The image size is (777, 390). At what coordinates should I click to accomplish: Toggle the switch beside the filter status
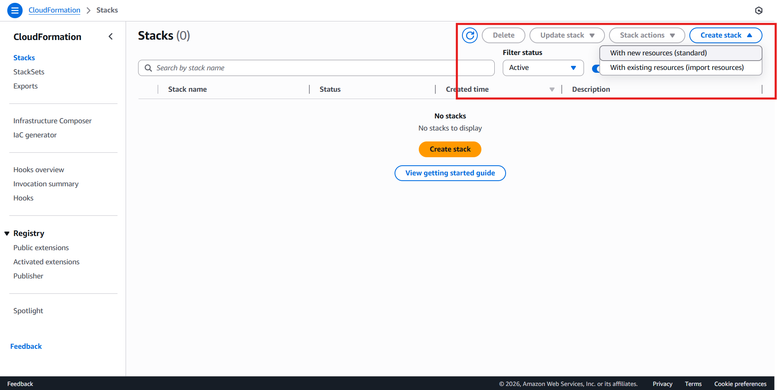tap(596, 69)
